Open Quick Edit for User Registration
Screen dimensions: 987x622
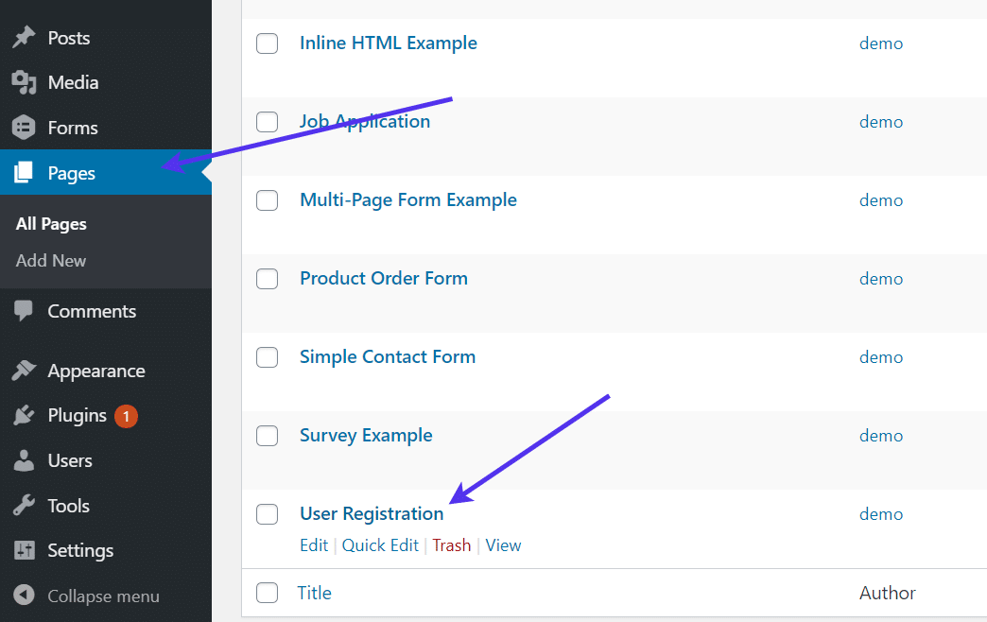381,545
